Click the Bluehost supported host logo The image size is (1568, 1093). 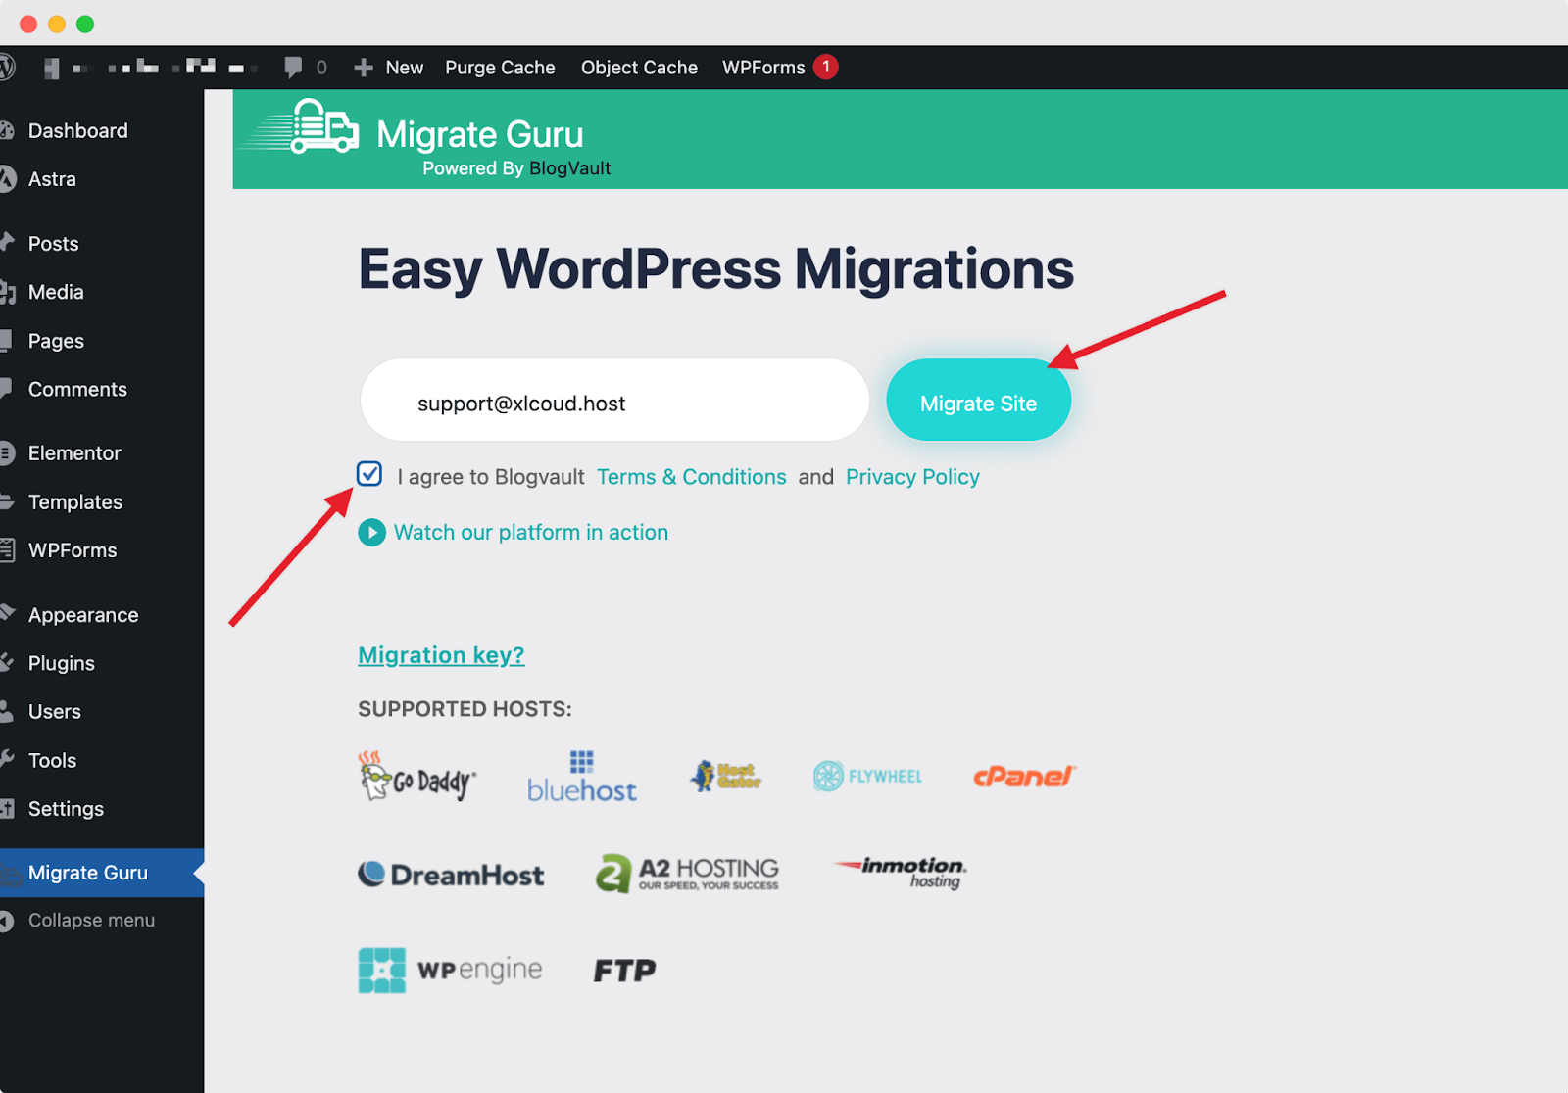tap(581, 777)
